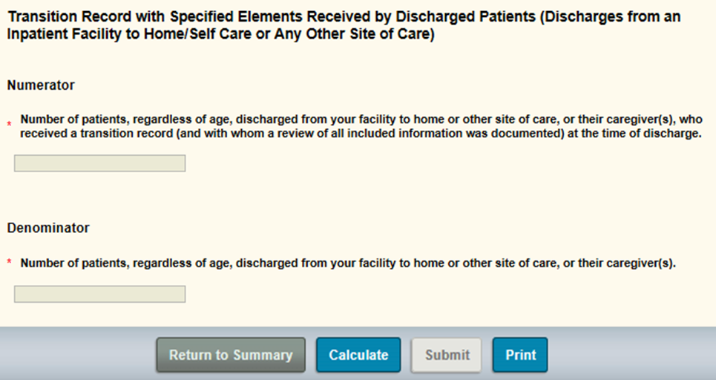Click the red asterisk beside Denominator description
The height and width of the screenshot is (380, 716).
tap(10, 263)
